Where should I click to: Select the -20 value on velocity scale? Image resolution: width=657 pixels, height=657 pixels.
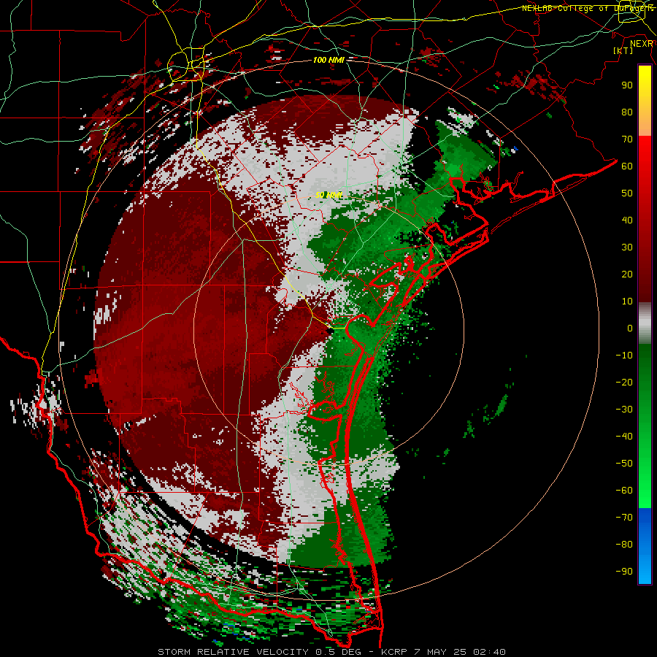click(x=624, y=382)
